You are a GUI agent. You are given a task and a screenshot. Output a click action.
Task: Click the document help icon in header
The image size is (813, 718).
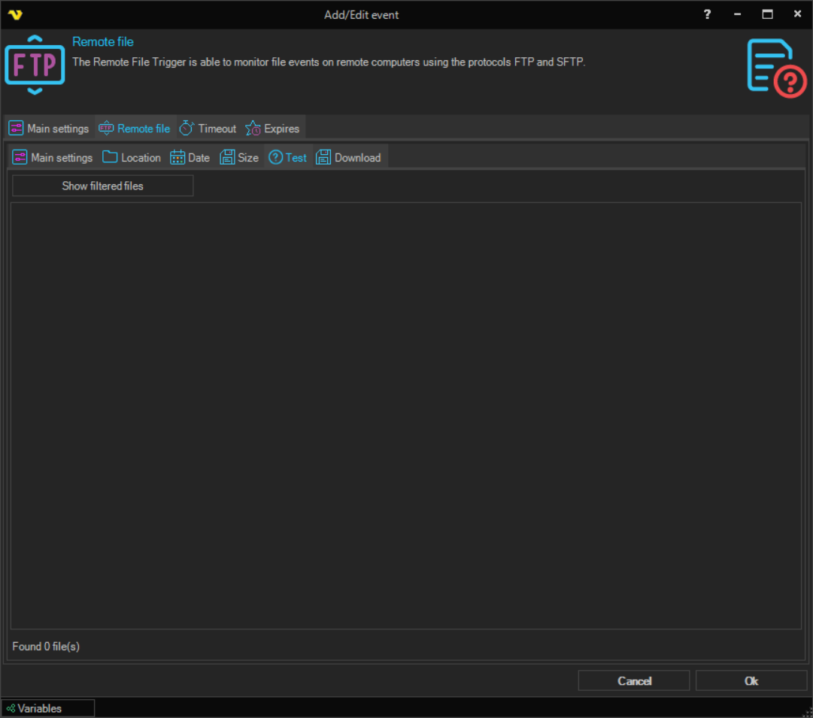click(776, 67)
